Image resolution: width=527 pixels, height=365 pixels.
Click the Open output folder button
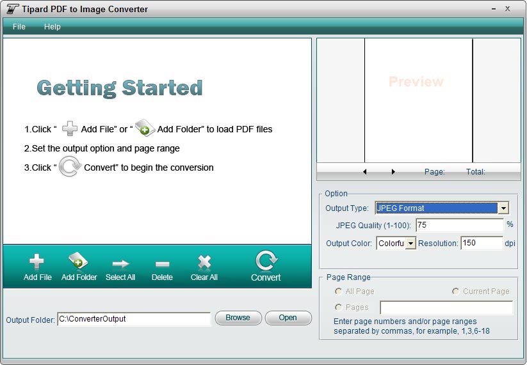288,318
